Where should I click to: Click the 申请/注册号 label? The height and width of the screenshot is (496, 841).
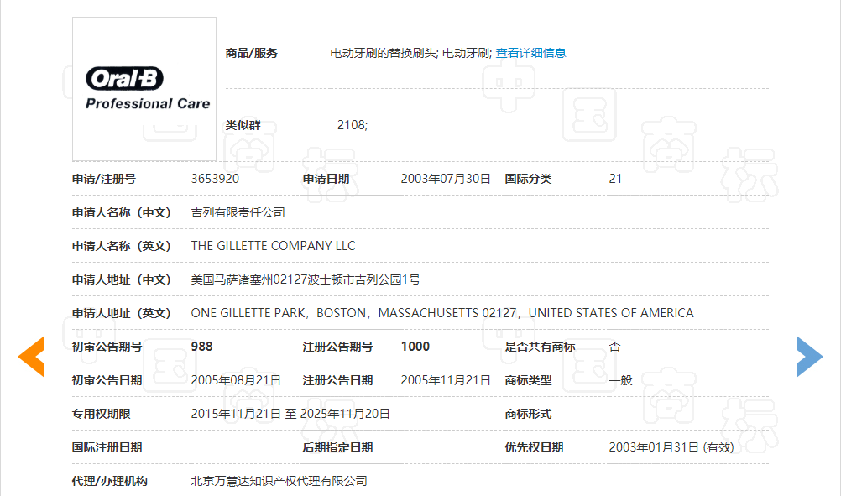click(x=103, y=179)
